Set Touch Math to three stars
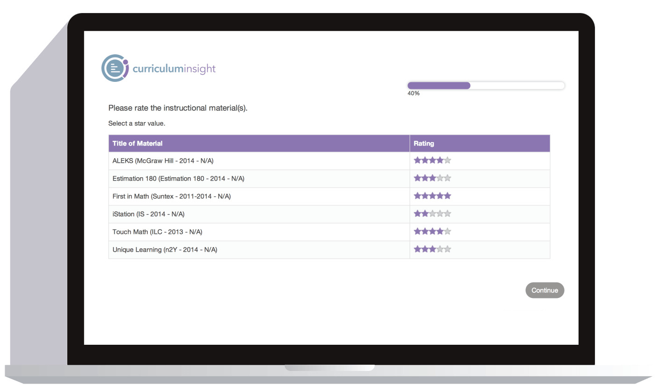The width and height of the screenshot is (666, 392). 433,232
